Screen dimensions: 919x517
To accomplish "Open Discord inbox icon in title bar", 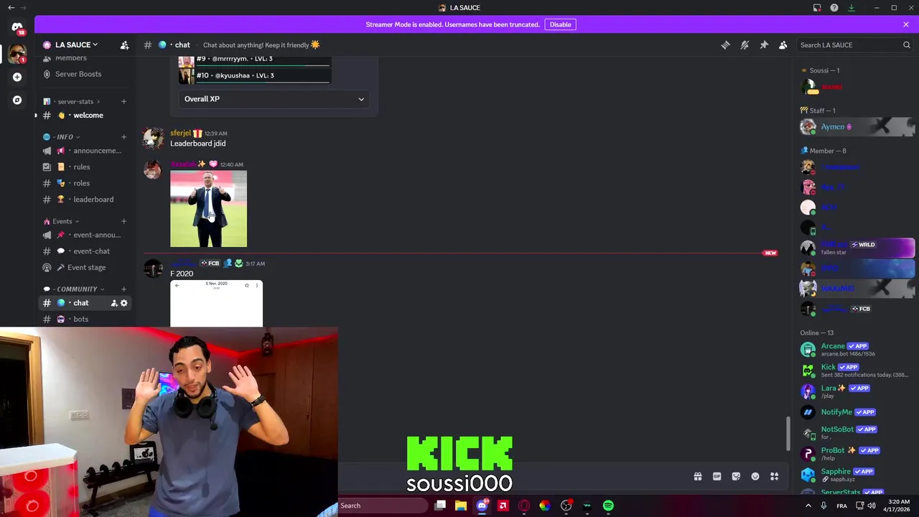I will coord(816,7).
